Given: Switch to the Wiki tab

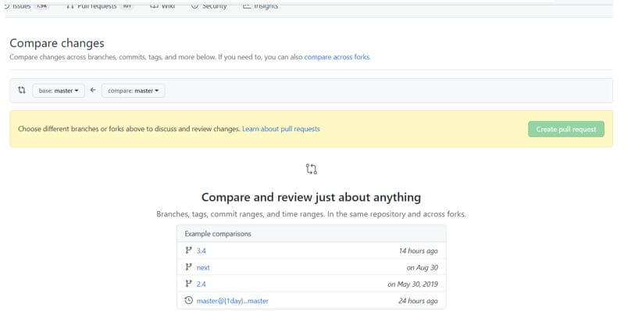Looking at the screenshot, I should pos(162,6).
